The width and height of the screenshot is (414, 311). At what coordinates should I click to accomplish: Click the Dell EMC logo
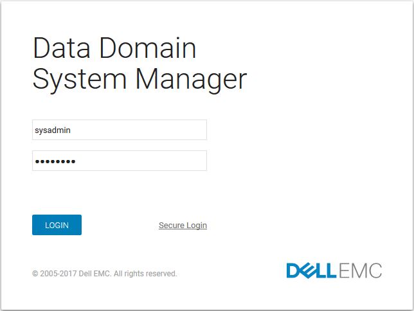pos(334,271)
